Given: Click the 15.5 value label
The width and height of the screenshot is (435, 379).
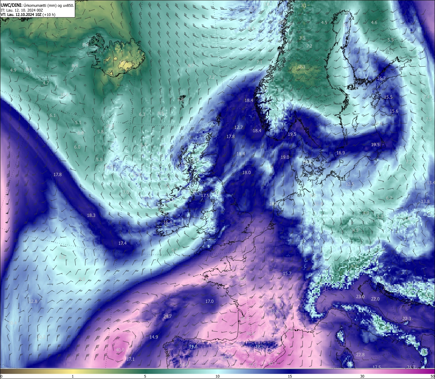Looking at the screenshot, I should coord(388,97).
